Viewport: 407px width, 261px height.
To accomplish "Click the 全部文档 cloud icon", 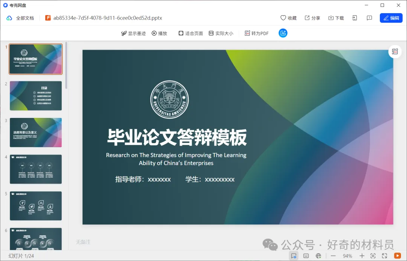I will 9,18.
